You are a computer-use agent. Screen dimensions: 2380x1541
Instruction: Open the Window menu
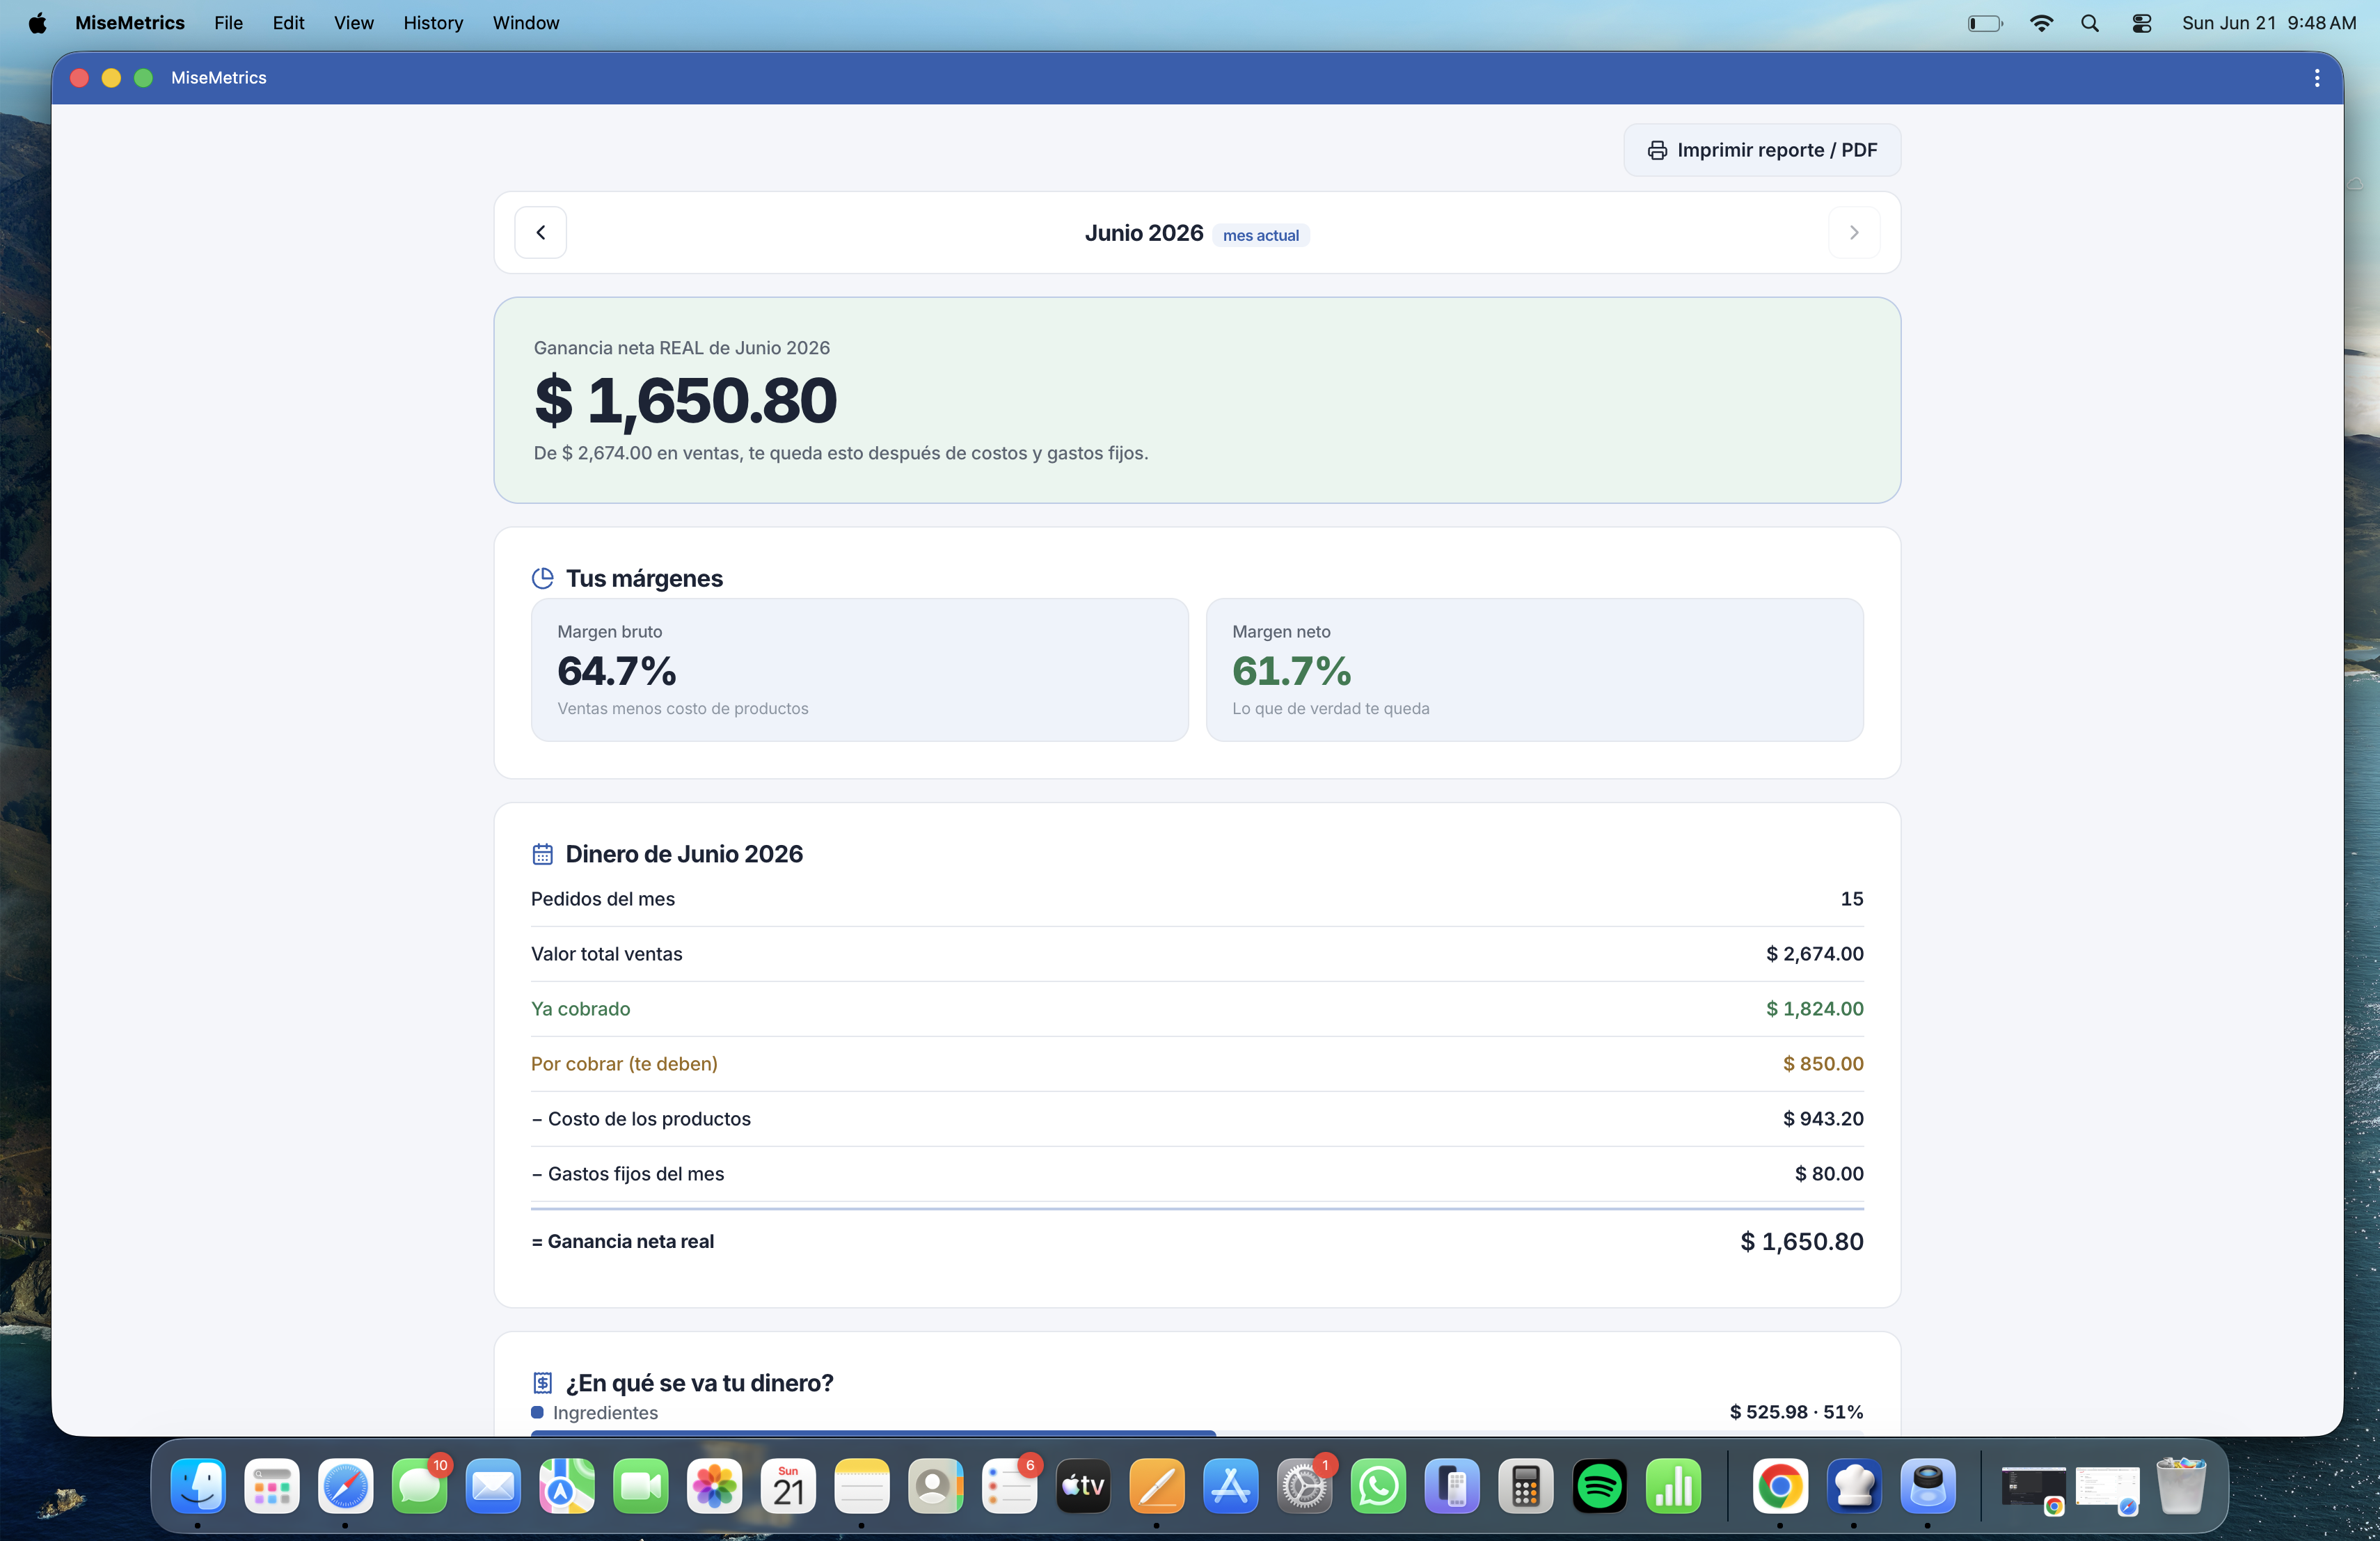coord(525,23)
